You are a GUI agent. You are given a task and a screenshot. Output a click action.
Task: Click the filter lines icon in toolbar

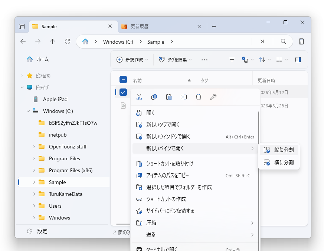(232, 60)
